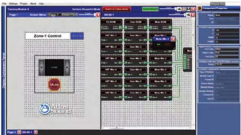The width and height of the screenshot is (241, 135).
Task: Select the Mute Mic-4 module
Action: coord(160,72)
